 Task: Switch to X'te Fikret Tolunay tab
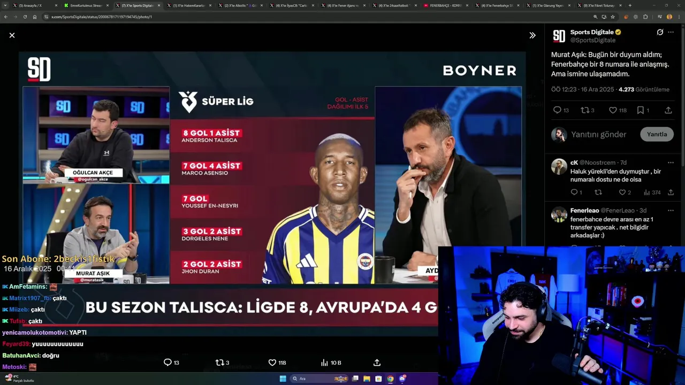pyautogui.click(x=599, y=5)
